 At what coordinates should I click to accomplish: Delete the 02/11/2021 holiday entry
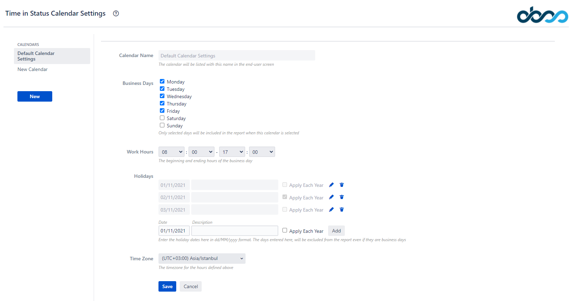tap(342, 197)
